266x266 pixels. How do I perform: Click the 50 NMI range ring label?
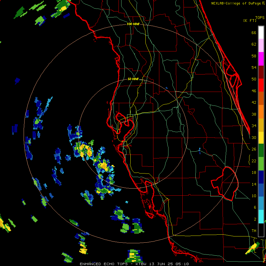pyautogui.click(x=133, y=79)
